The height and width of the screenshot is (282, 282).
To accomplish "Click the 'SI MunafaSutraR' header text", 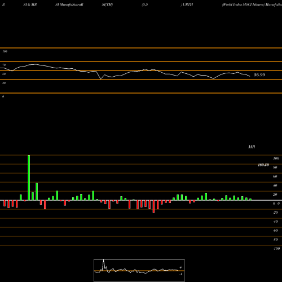I will click(x=69, y=5).
